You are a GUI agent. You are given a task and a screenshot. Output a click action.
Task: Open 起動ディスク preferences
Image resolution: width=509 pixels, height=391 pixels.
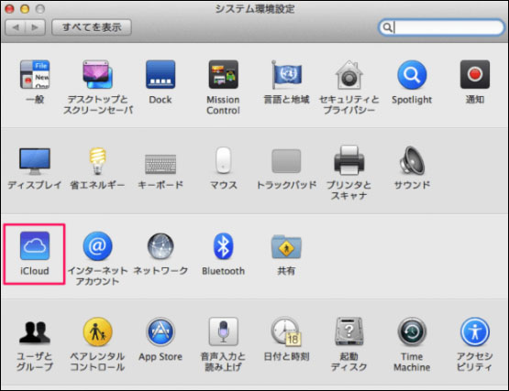(x=349, y=331)
